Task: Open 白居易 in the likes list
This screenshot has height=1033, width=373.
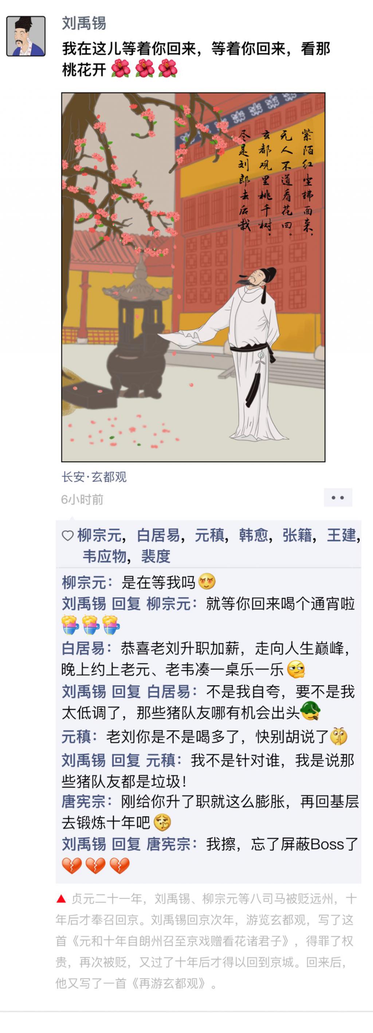Action: coord(158,535)
